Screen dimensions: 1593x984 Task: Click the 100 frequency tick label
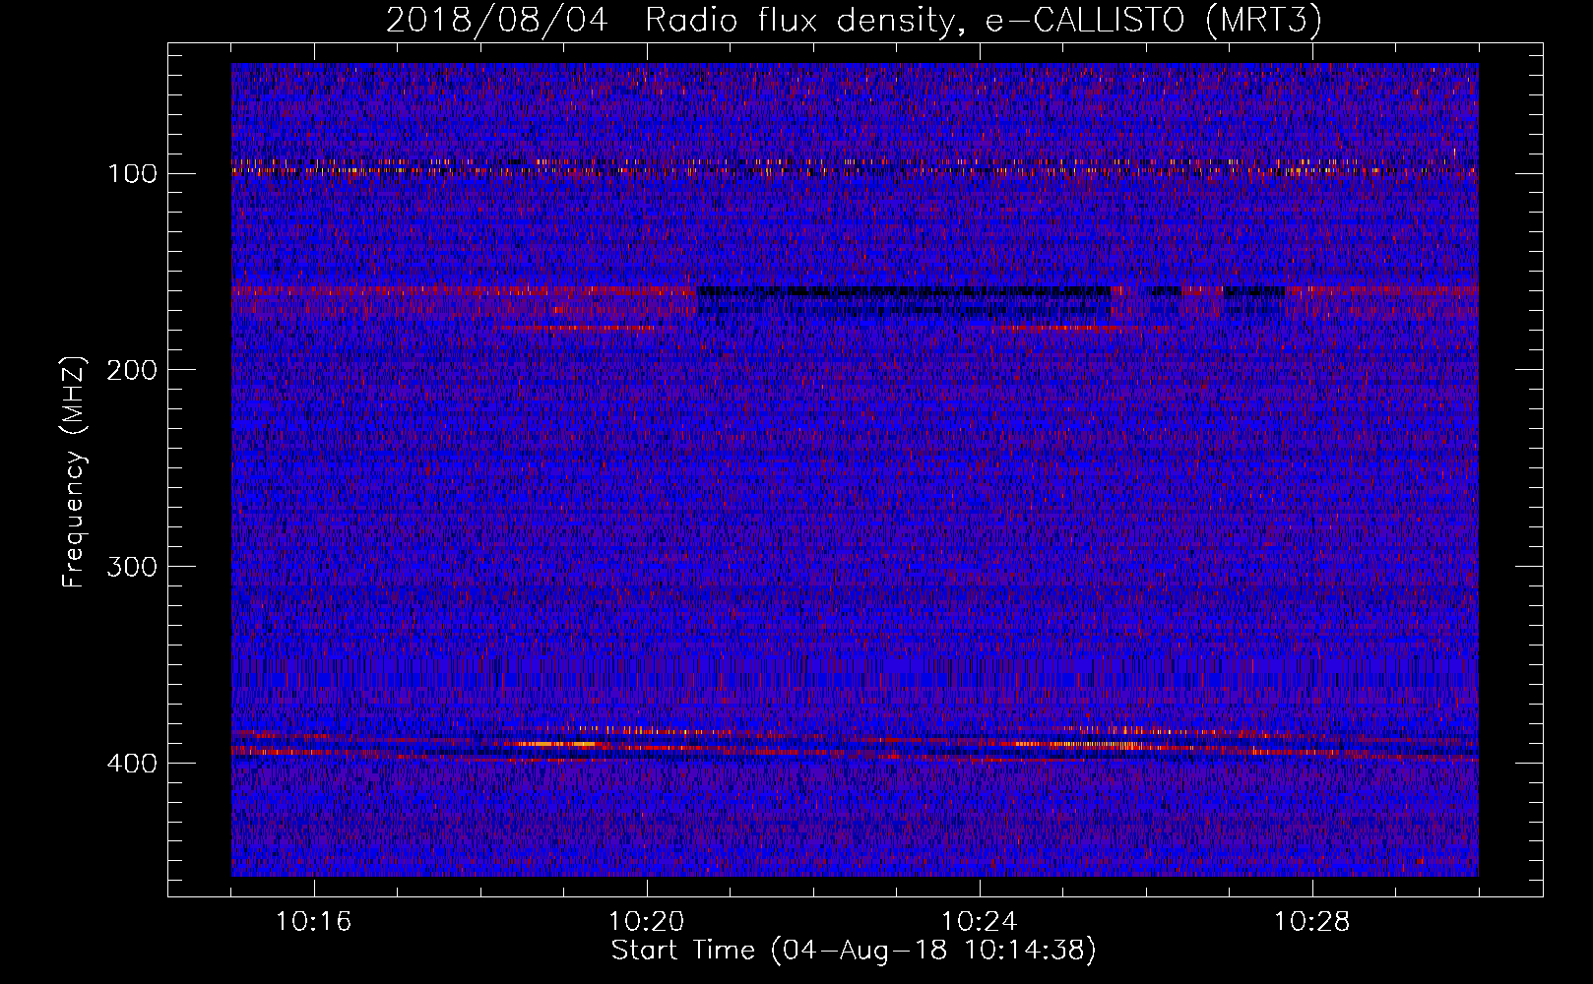[x=132, y=174]
